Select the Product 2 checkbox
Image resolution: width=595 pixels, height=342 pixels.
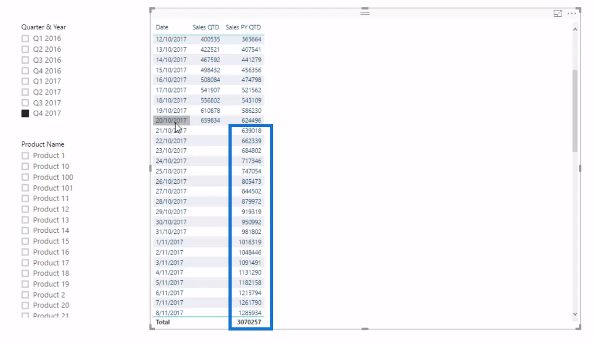[25, 294]
